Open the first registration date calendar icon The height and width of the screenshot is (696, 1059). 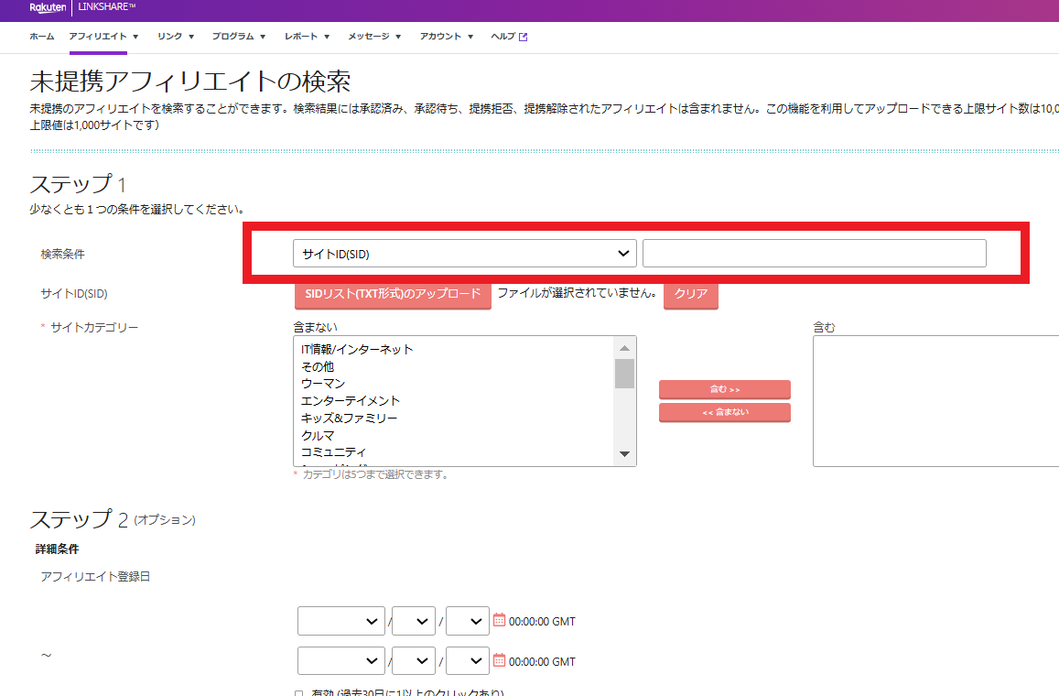pyautogui.click(x=499, y=620)
